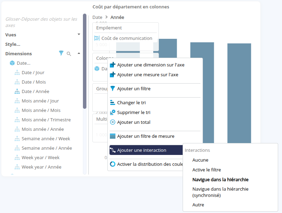Screen dimensions: 282x213
Task: Pick bold Navigue dans la hiérarchie option
Action: (x=220, y=179)
